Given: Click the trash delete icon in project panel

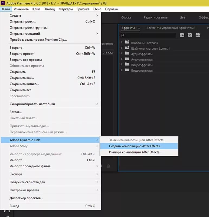Looking at the screenshot, I should [x=108, y=166].
